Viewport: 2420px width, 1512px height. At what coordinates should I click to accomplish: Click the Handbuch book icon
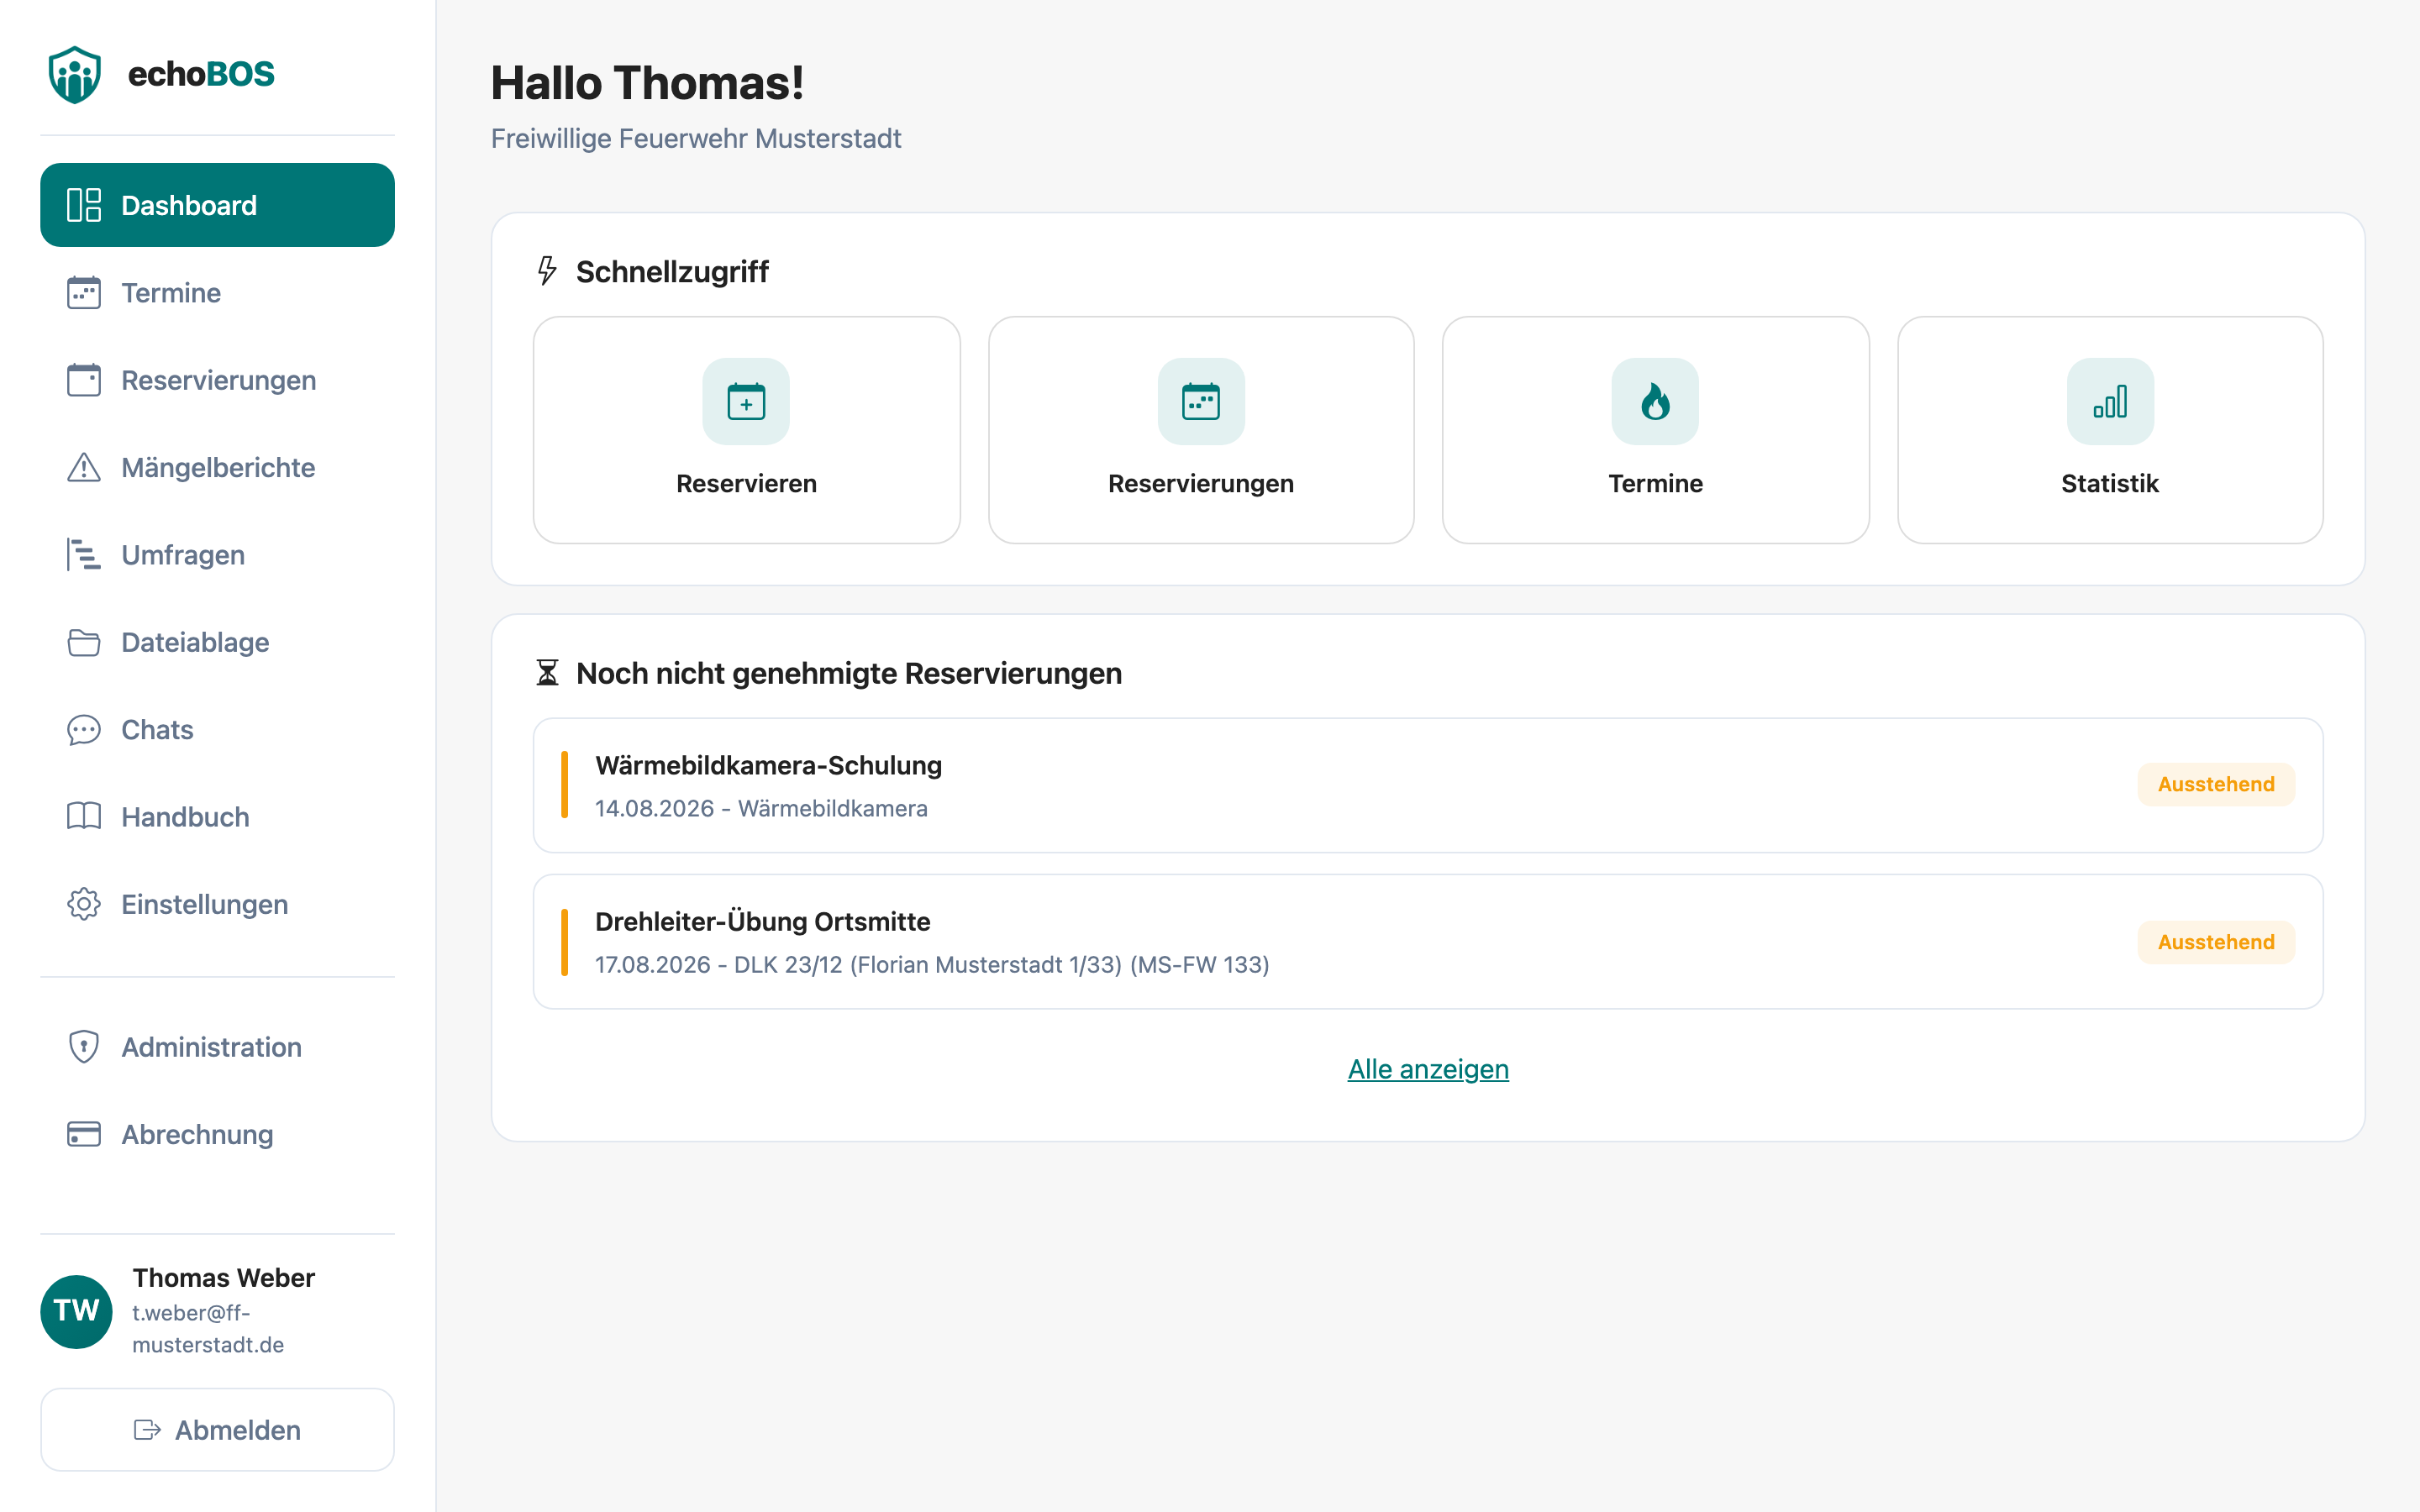84,817
